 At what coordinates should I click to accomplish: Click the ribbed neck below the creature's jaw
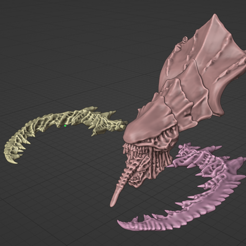tap(162, 161)
